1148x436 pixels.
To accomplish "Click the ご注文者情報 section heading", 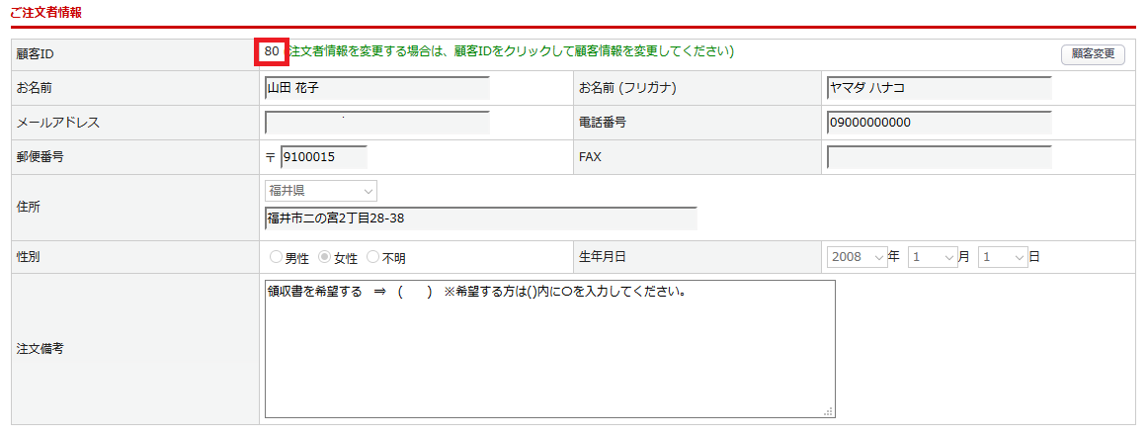I will click(46, 13).
